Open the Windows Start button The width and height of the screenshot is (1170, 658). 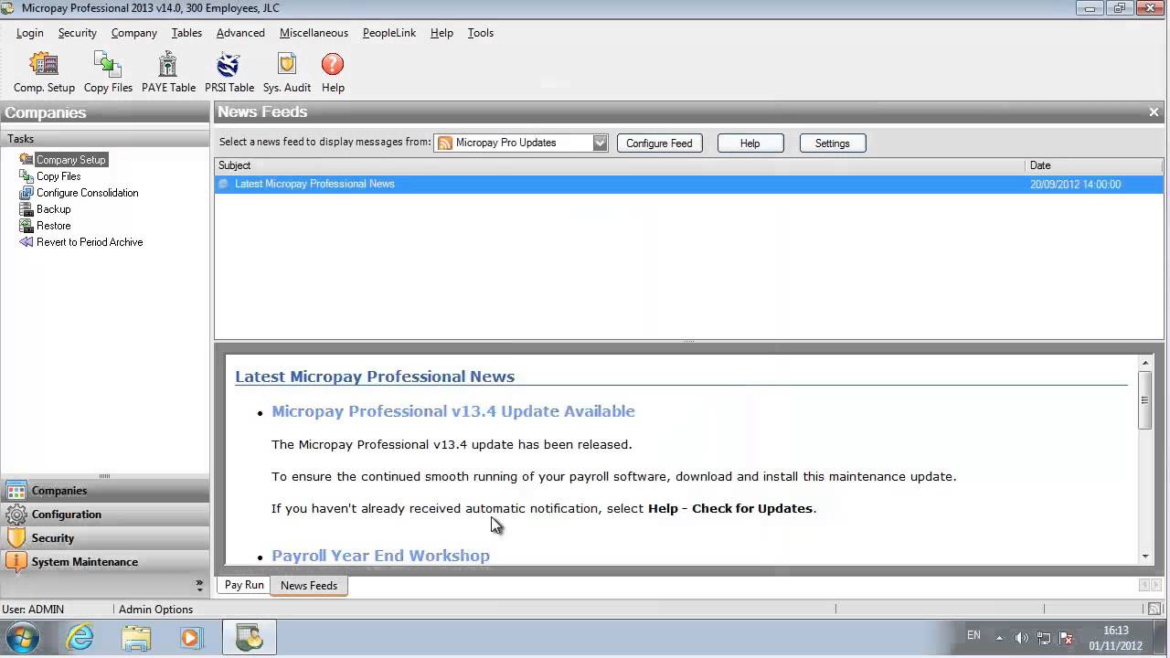[22, 637]
